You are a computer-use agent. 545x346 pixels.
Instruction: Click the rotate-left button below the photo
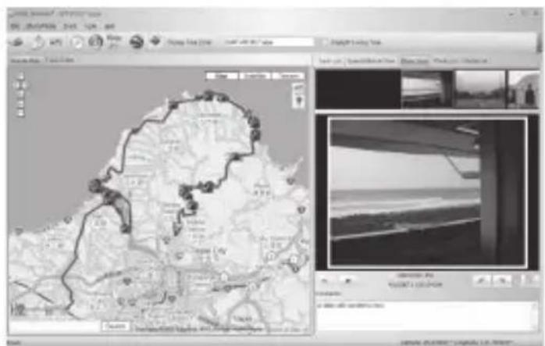coord(482,280)
